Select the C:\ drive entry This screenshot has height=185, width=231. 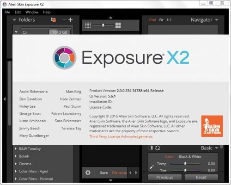click(46, 32)
